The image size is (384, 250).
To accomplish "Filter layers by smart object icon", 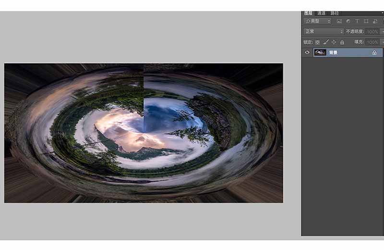I will tap(375, 21).
